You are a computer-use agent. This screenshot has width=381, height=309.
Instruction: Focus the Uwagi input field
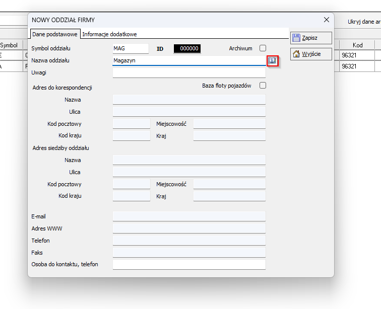pos(189,73)
